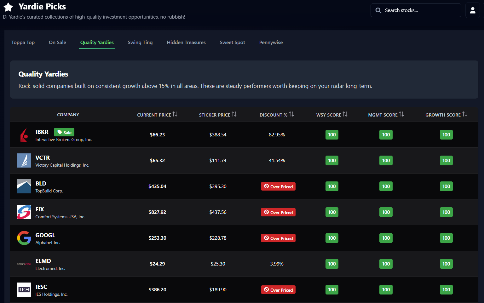
Task: Sort table by MGMT Score
Action: point(386,115)
